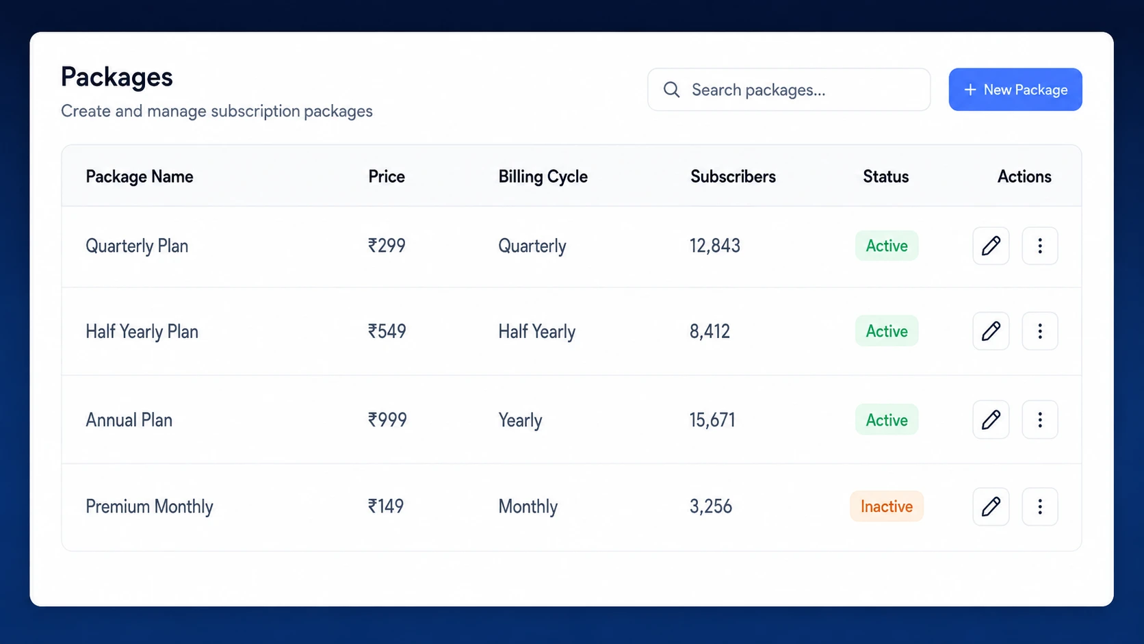Click the Billing Cycle column header
This screenshot has height=644, width=1144.
543,177
